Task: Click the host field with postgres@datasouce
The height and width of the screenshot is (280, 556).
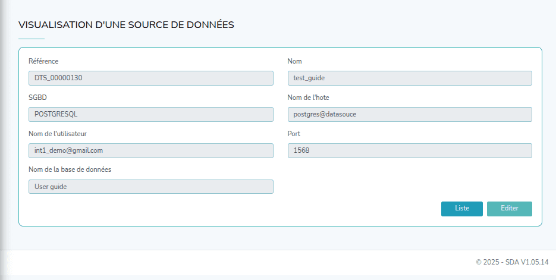Action: [x=409, y=114]
